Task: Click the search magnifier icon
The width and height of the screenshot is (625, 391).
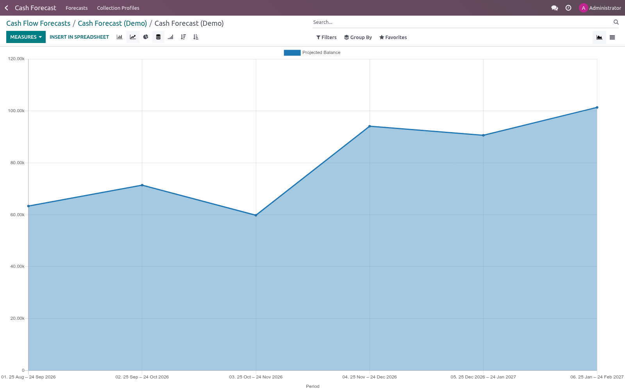Action: (616, 22)
